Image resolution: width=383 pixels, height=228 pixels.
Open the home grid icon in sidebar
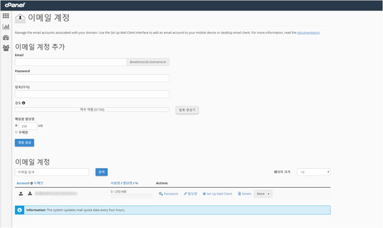tap(6, 16)
